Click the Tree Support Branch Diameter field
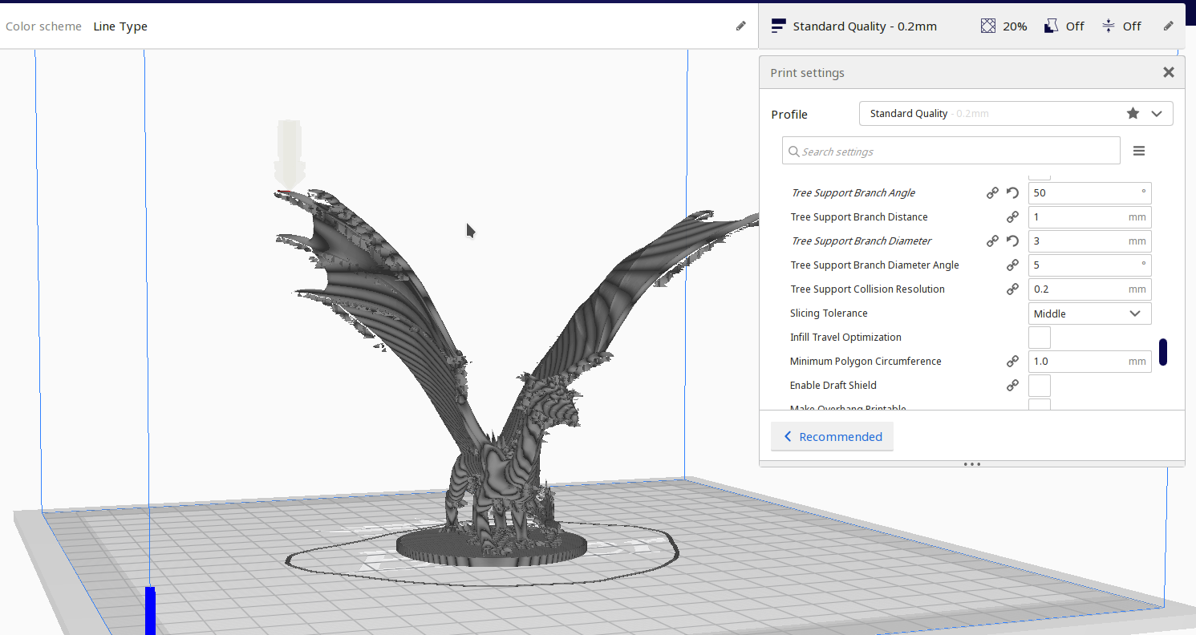The width and height of the screenshot is (1196, 635). (1090, 241)
